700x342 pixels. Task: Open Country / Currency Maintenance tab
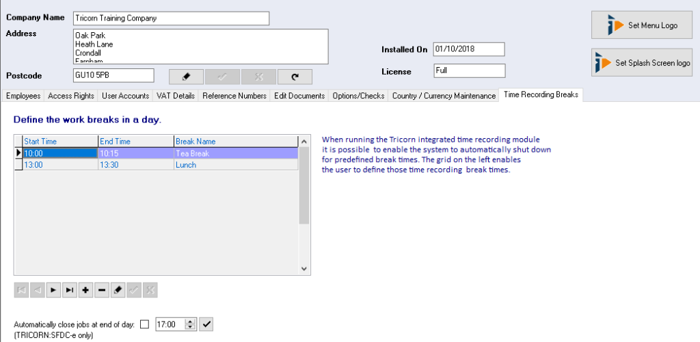pos(443,96)
